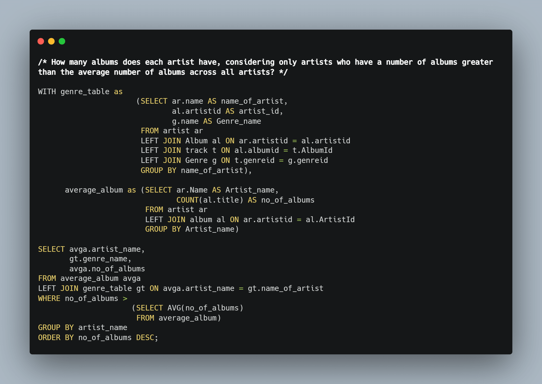Click the word 'greater' in the comment
Screen dimensions: 542x384
(477, 62)
